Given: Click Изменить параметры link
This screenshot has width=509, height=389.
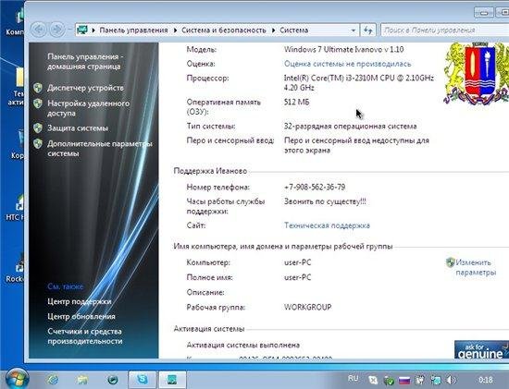Looking at the screenshot, I should [x=476, y=267].
